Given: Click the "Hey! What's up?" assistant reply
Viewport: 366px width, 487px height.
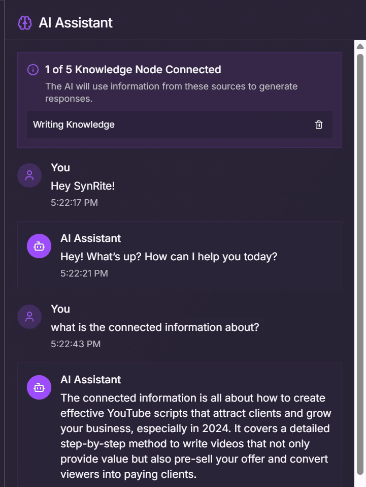Looking at the screenshot, I should coord(169,257).
